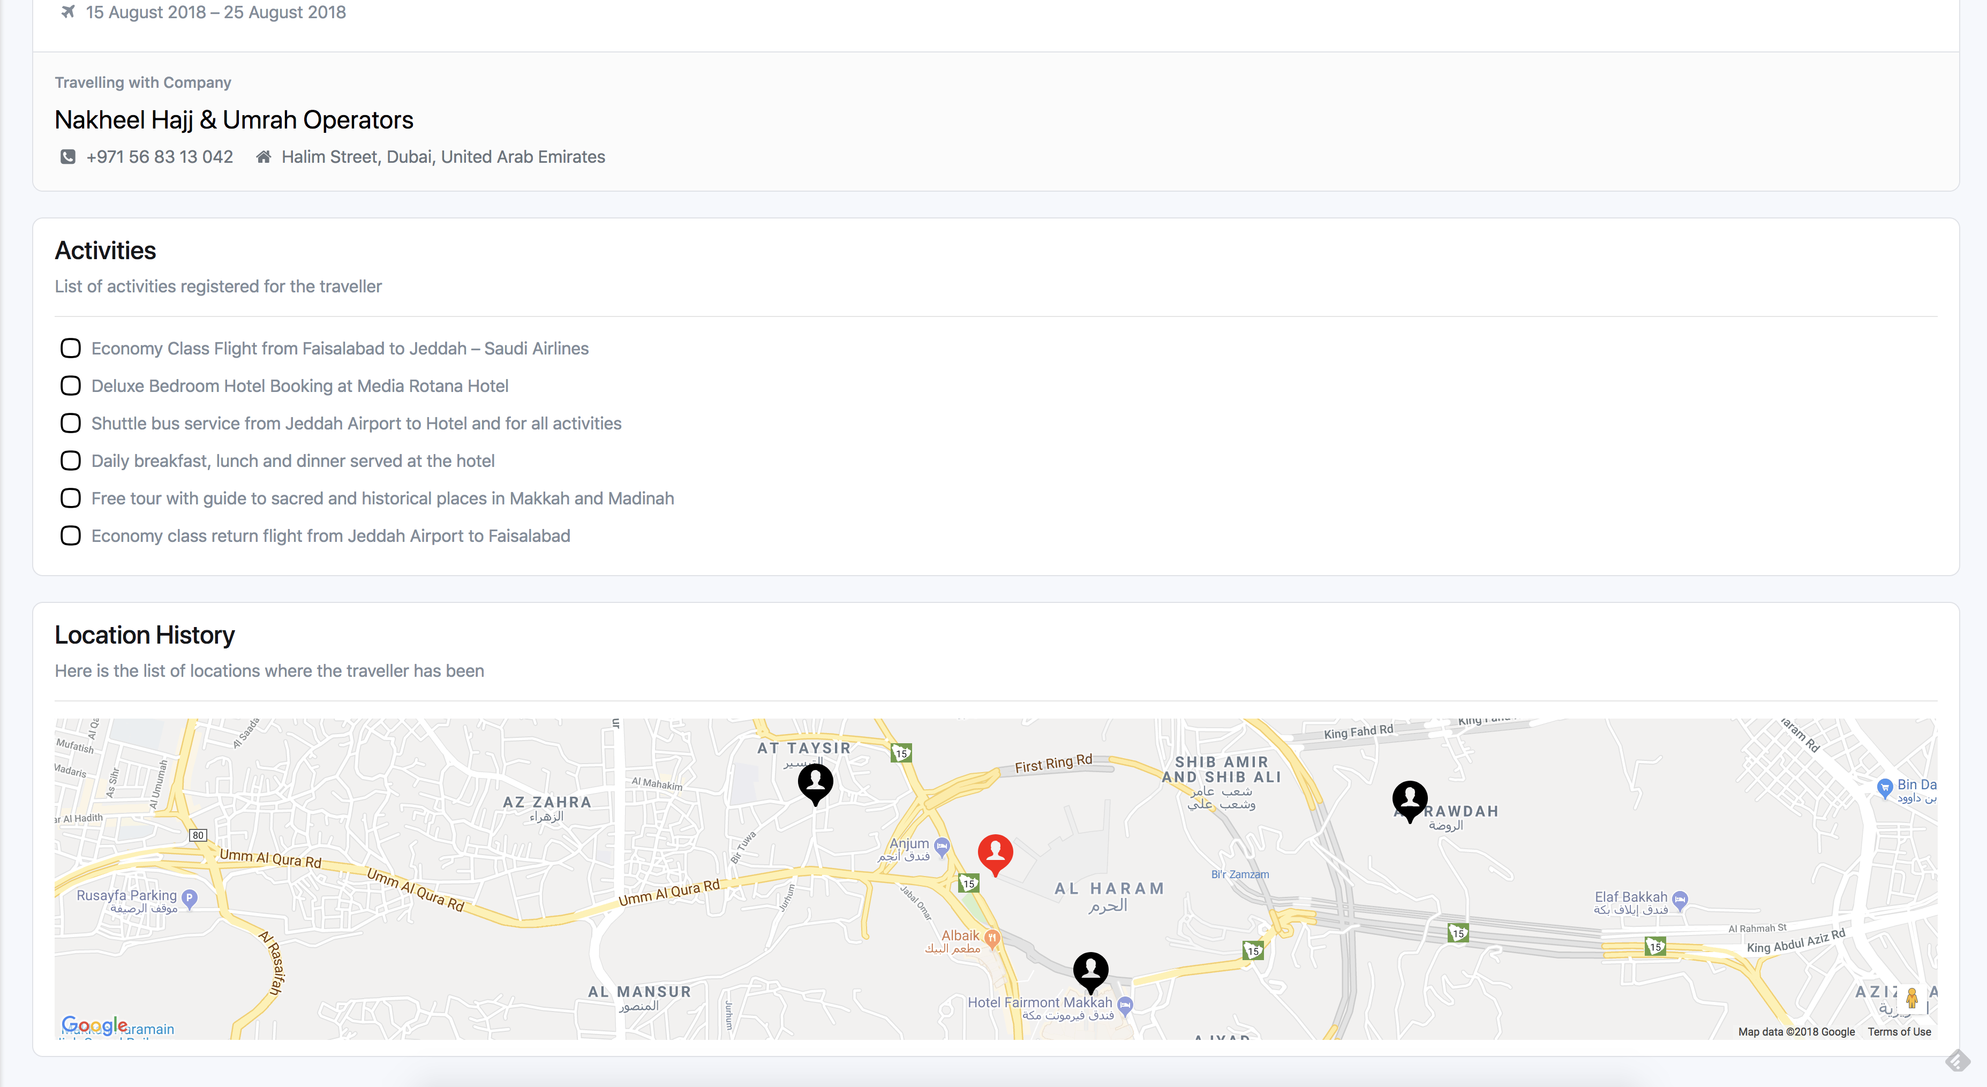
Task: Click the Elaf Bakkah hotel pin
Action: 1680,899
